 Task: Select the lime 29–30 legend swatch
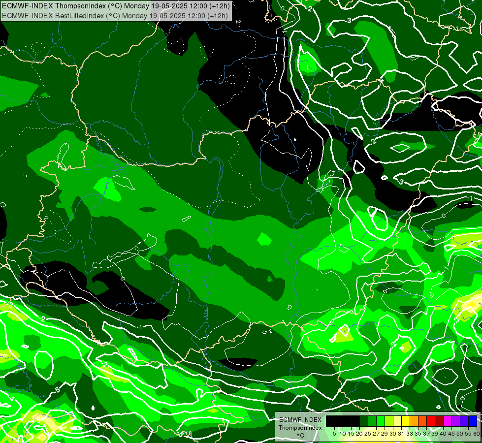pyautogui.click(x=389, y=421)
